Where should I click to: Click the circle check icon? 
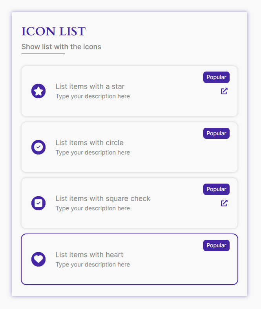pyautogui.click(x=38, y=147)
